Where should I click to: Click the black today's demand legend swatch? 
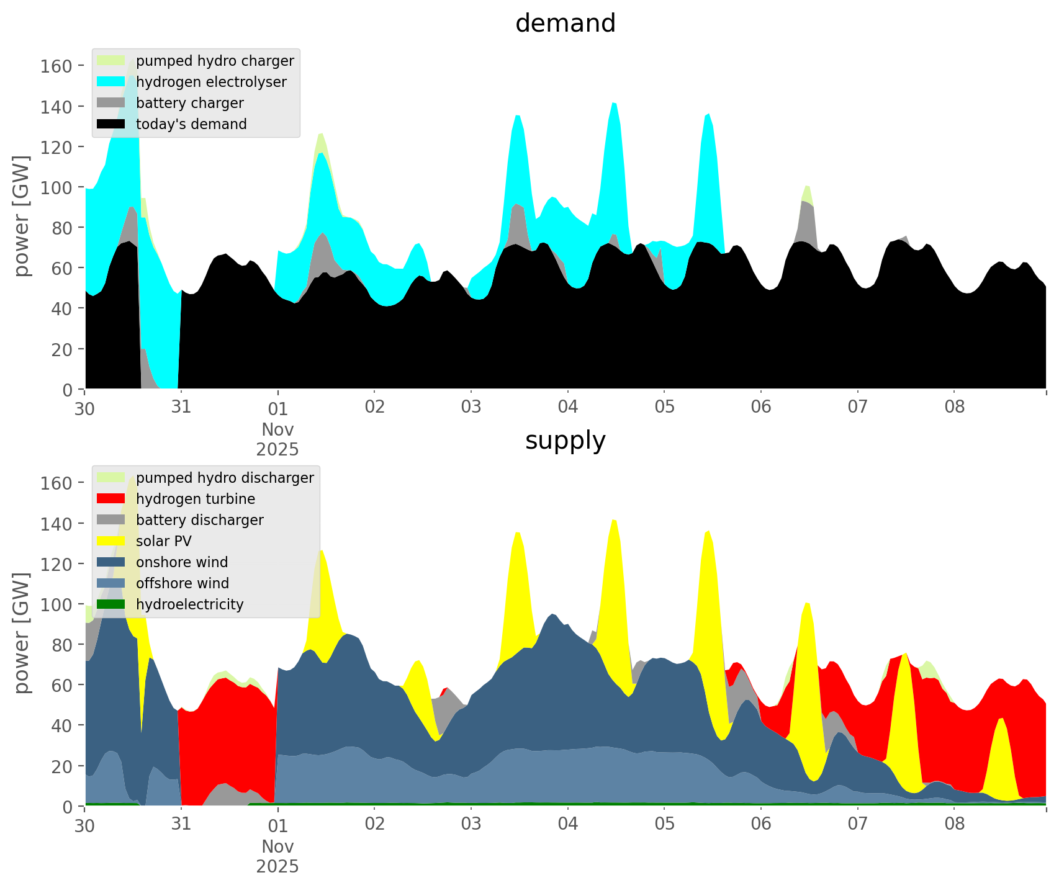[111, 124]
